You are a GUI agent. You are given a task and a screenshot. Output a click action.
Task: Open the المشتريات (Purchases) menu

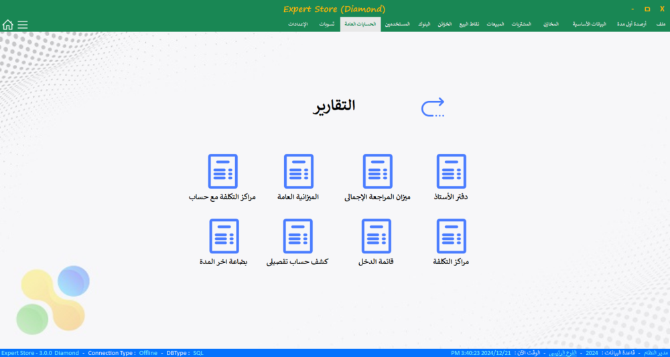coord(521,25)
